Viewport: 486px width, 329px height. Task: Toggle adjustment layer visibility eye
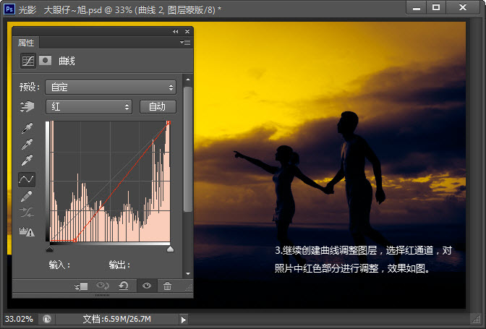click(x=147, y=286)
